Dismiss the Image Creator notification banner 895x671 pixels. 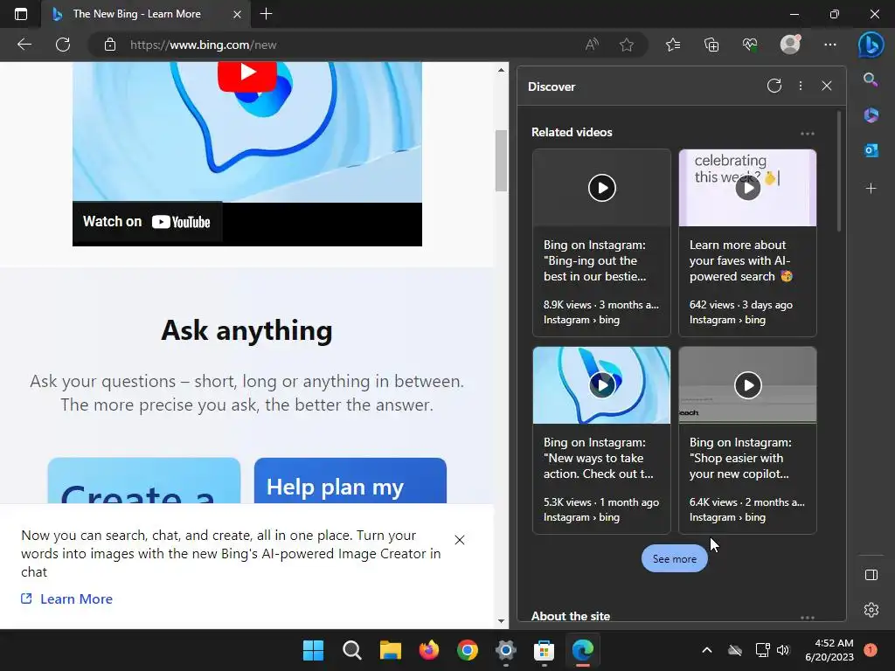[x=460, y=540]
